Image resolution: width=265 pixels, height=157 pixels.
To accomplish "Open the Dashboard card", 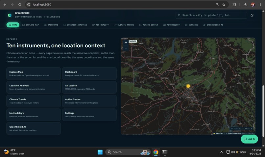I will point(89,74).
